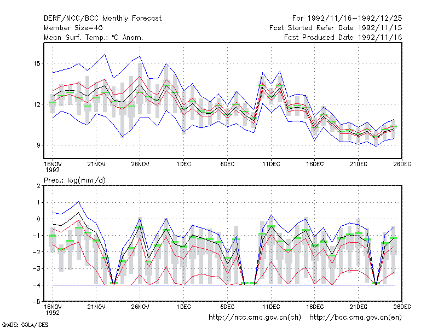
Task: Click the 9 value on temperature y-axis
Action: [38, 145]
